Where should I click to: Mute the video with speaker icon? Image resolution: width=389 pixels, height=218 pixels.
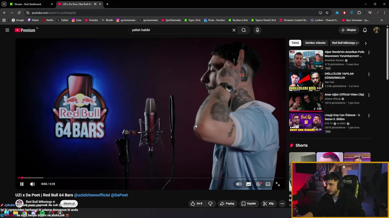click(33, 184)
